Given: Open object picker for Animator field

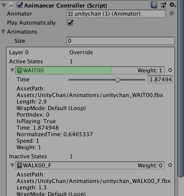Looking at the screenshot, I should coord(171,14).
